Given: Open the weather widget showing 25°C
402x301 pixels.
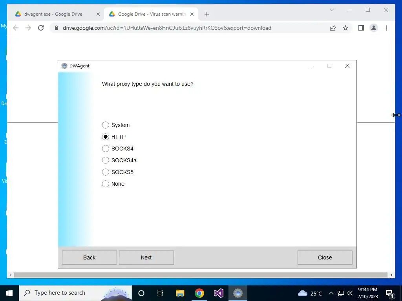Looking at the screenshot, I should tap(310, 293).
